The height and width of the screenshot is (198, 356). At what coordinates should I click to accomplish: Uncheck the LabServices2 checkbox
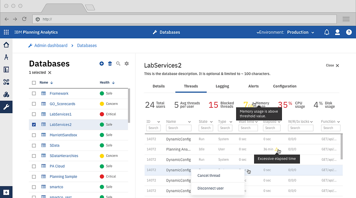(34, 125)
